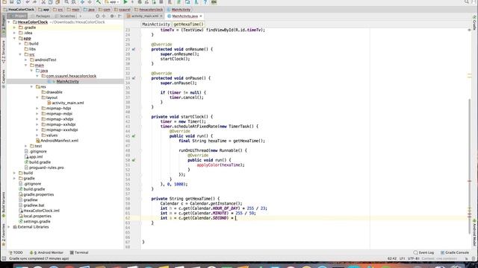This screenshot has height=268, width=478.
Task: Click the Redo arrow icon
Action: [35, 1]
